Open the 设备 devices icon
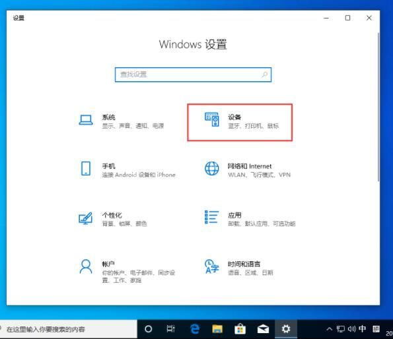 tap(212, 119)
